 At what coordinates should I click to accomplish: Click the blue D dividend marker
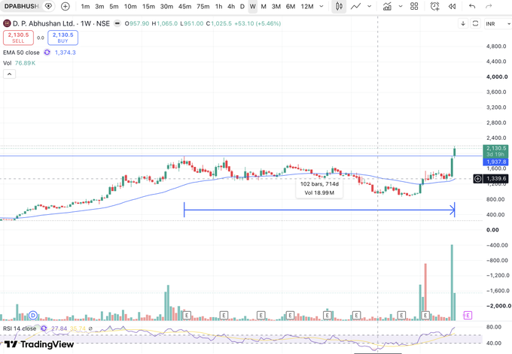pos(33,315)
